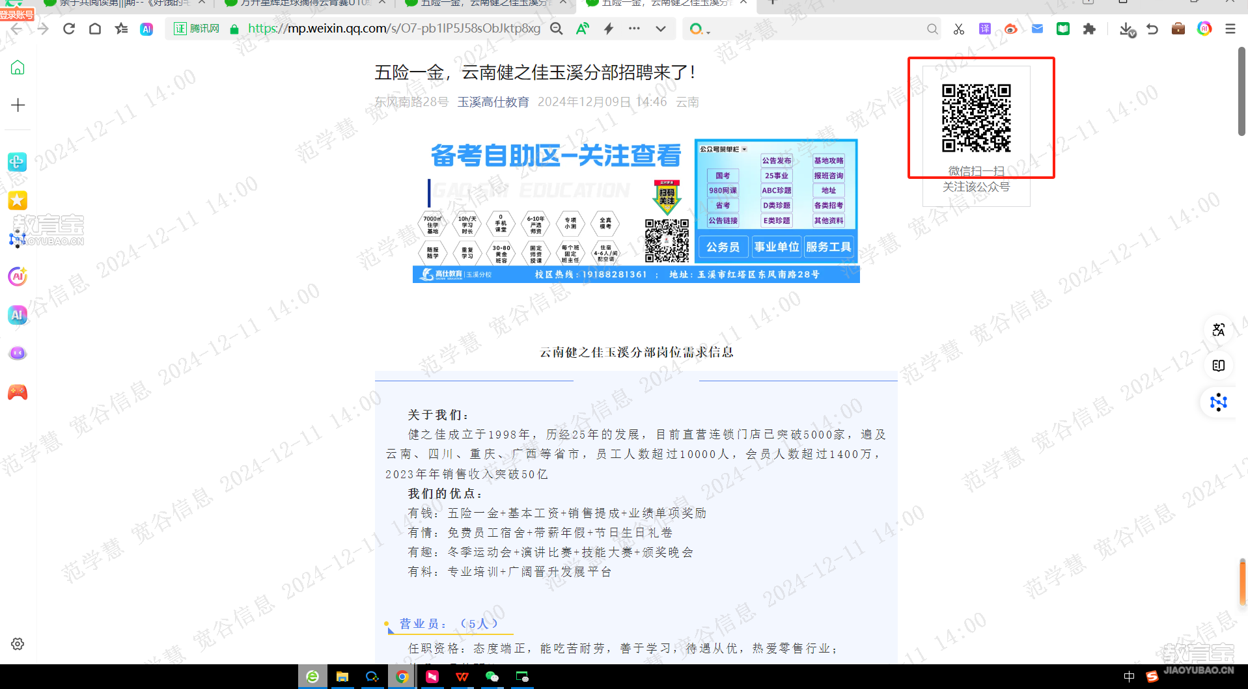Click the translate page floating button
The width and height of the screenshot is (1248, 689).
pyautogui.click(x=1219, y=330)
